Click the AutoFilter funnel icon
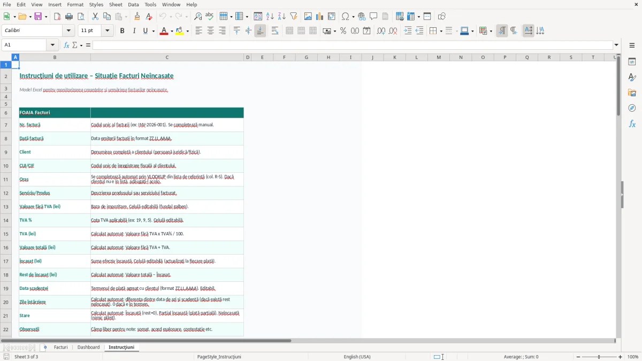 pyautogui.click(x=294, y=17)
